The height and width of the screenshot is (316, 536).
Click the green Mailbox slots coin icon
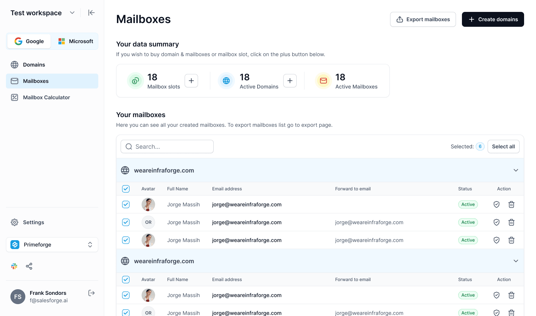(x=135, y=81)
